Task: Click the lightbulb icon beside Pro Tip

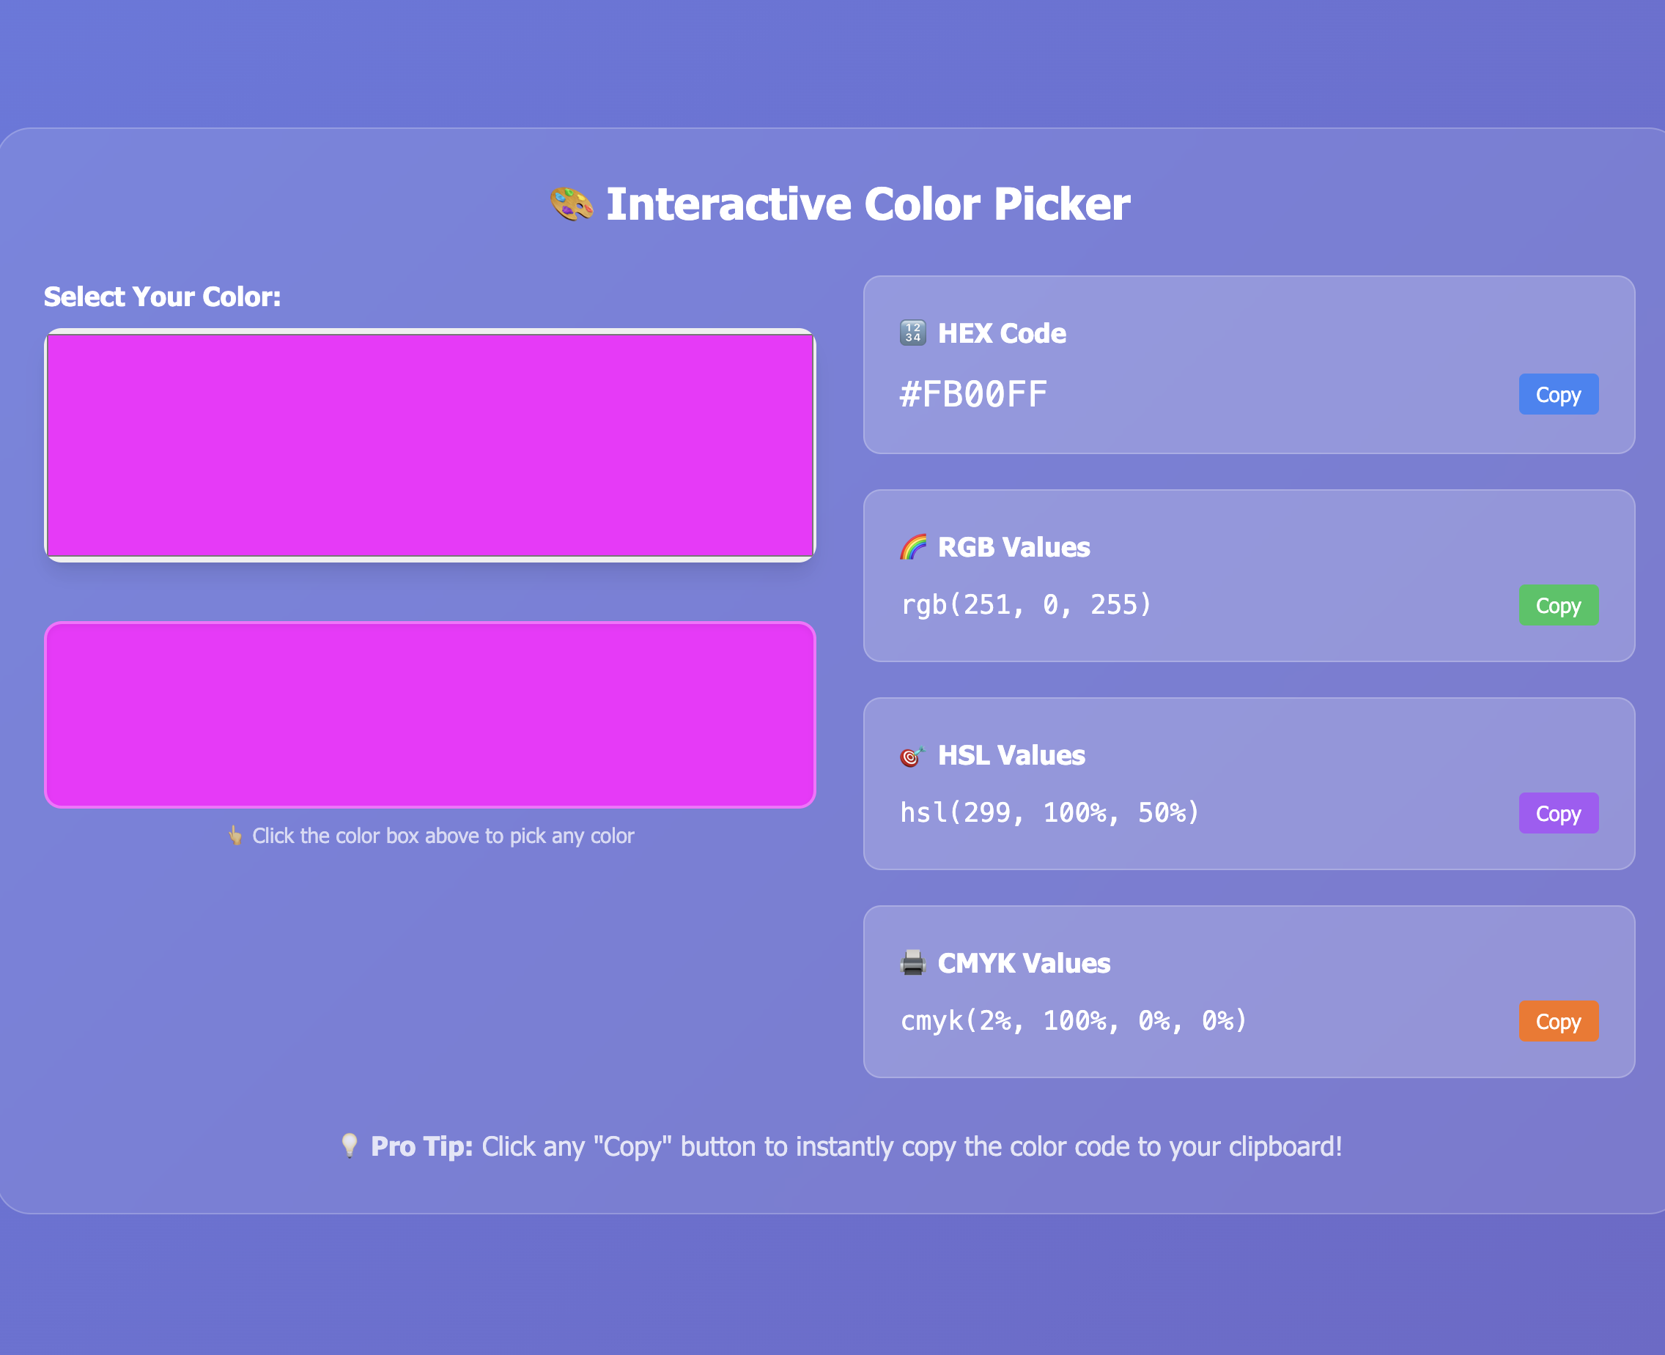Action: 349,1145
